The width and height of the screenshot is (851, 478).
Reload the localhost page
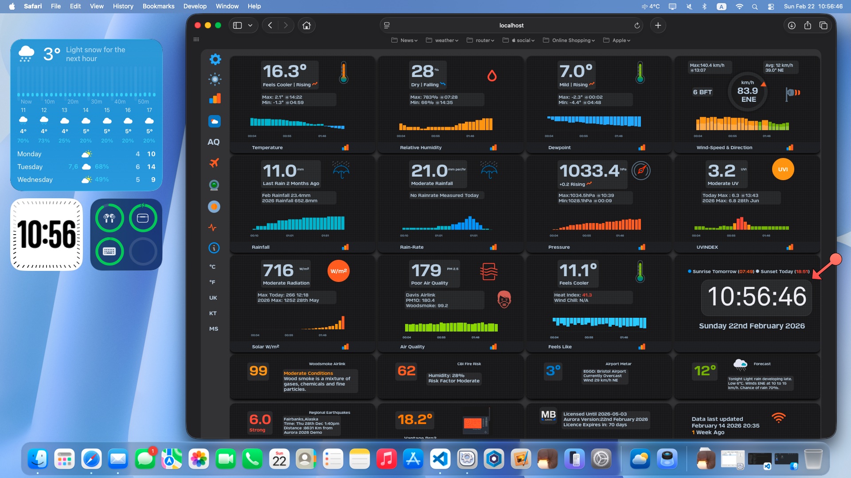pos(637,26)
